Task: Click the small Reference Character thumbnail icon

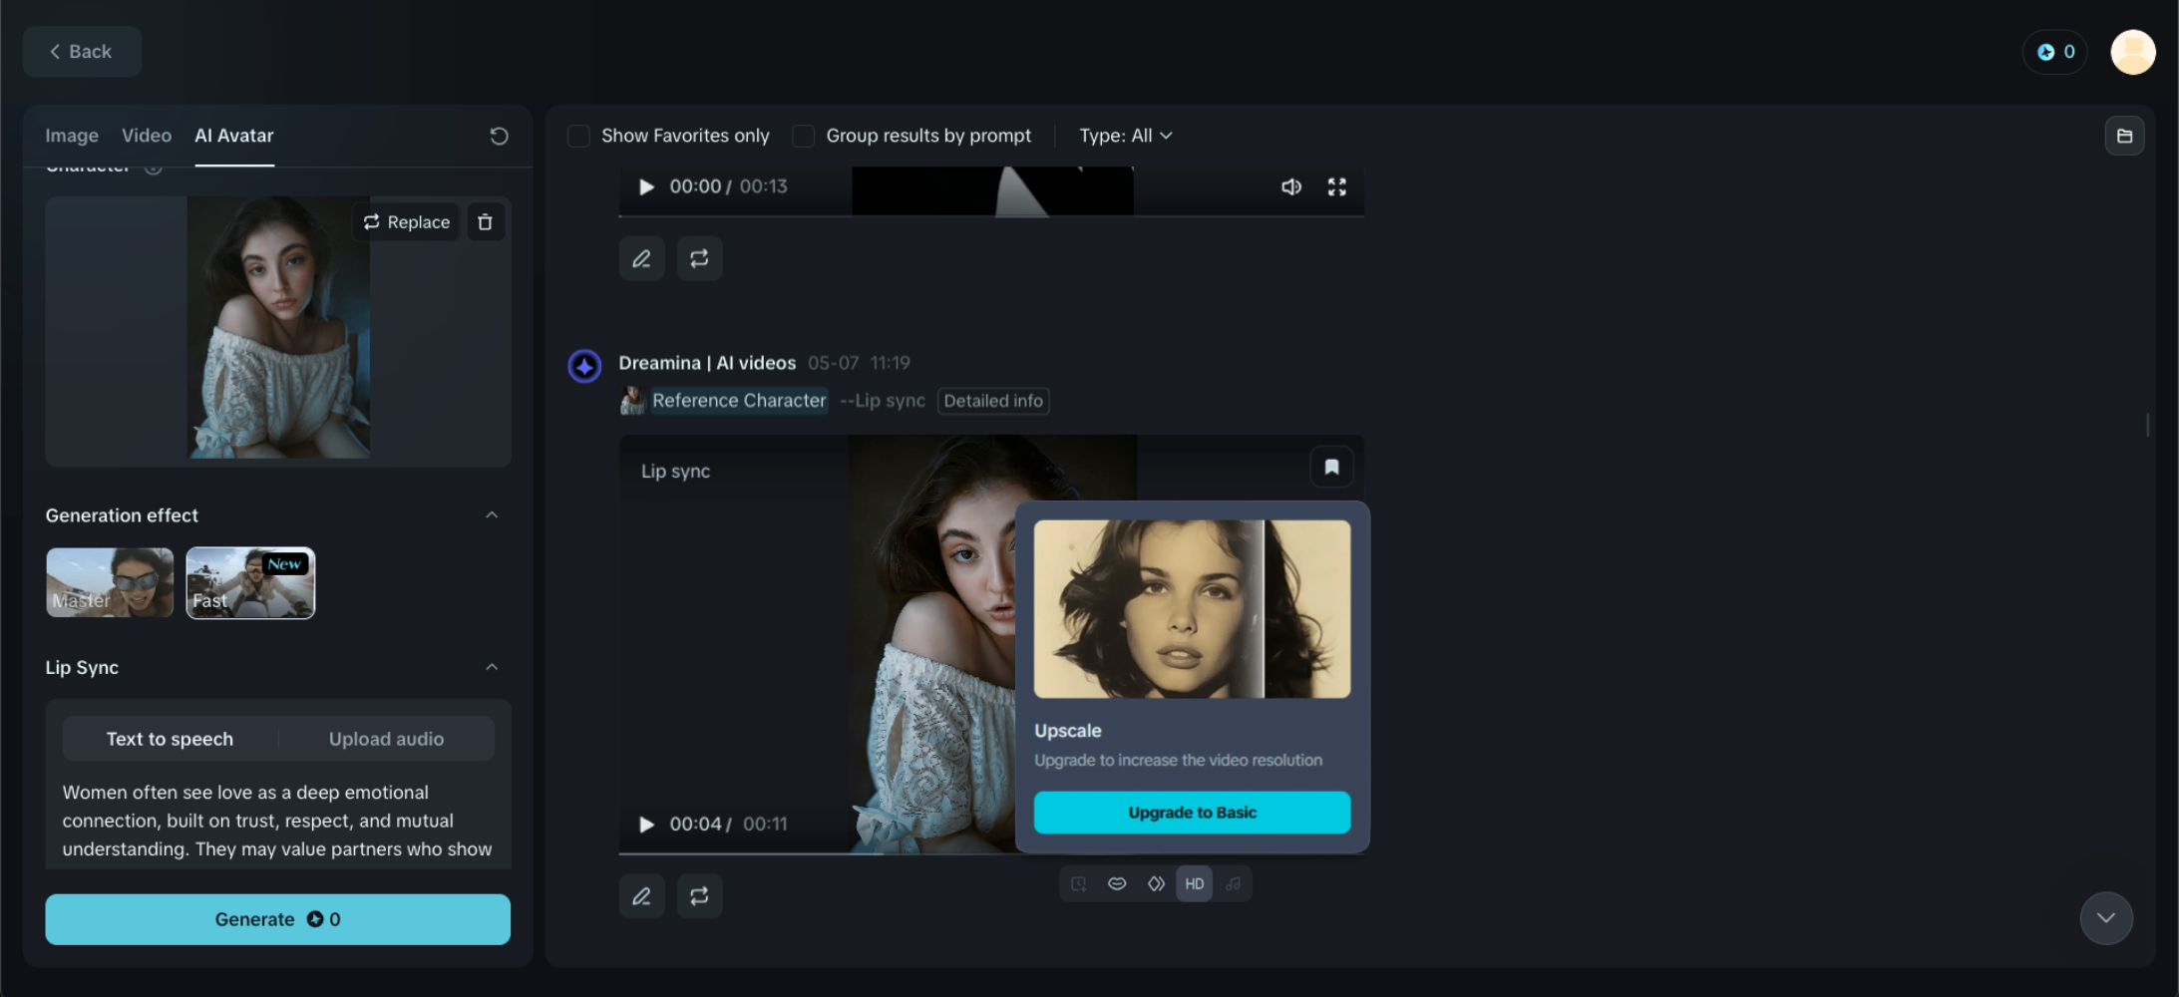Action: [x=632, y=401]
